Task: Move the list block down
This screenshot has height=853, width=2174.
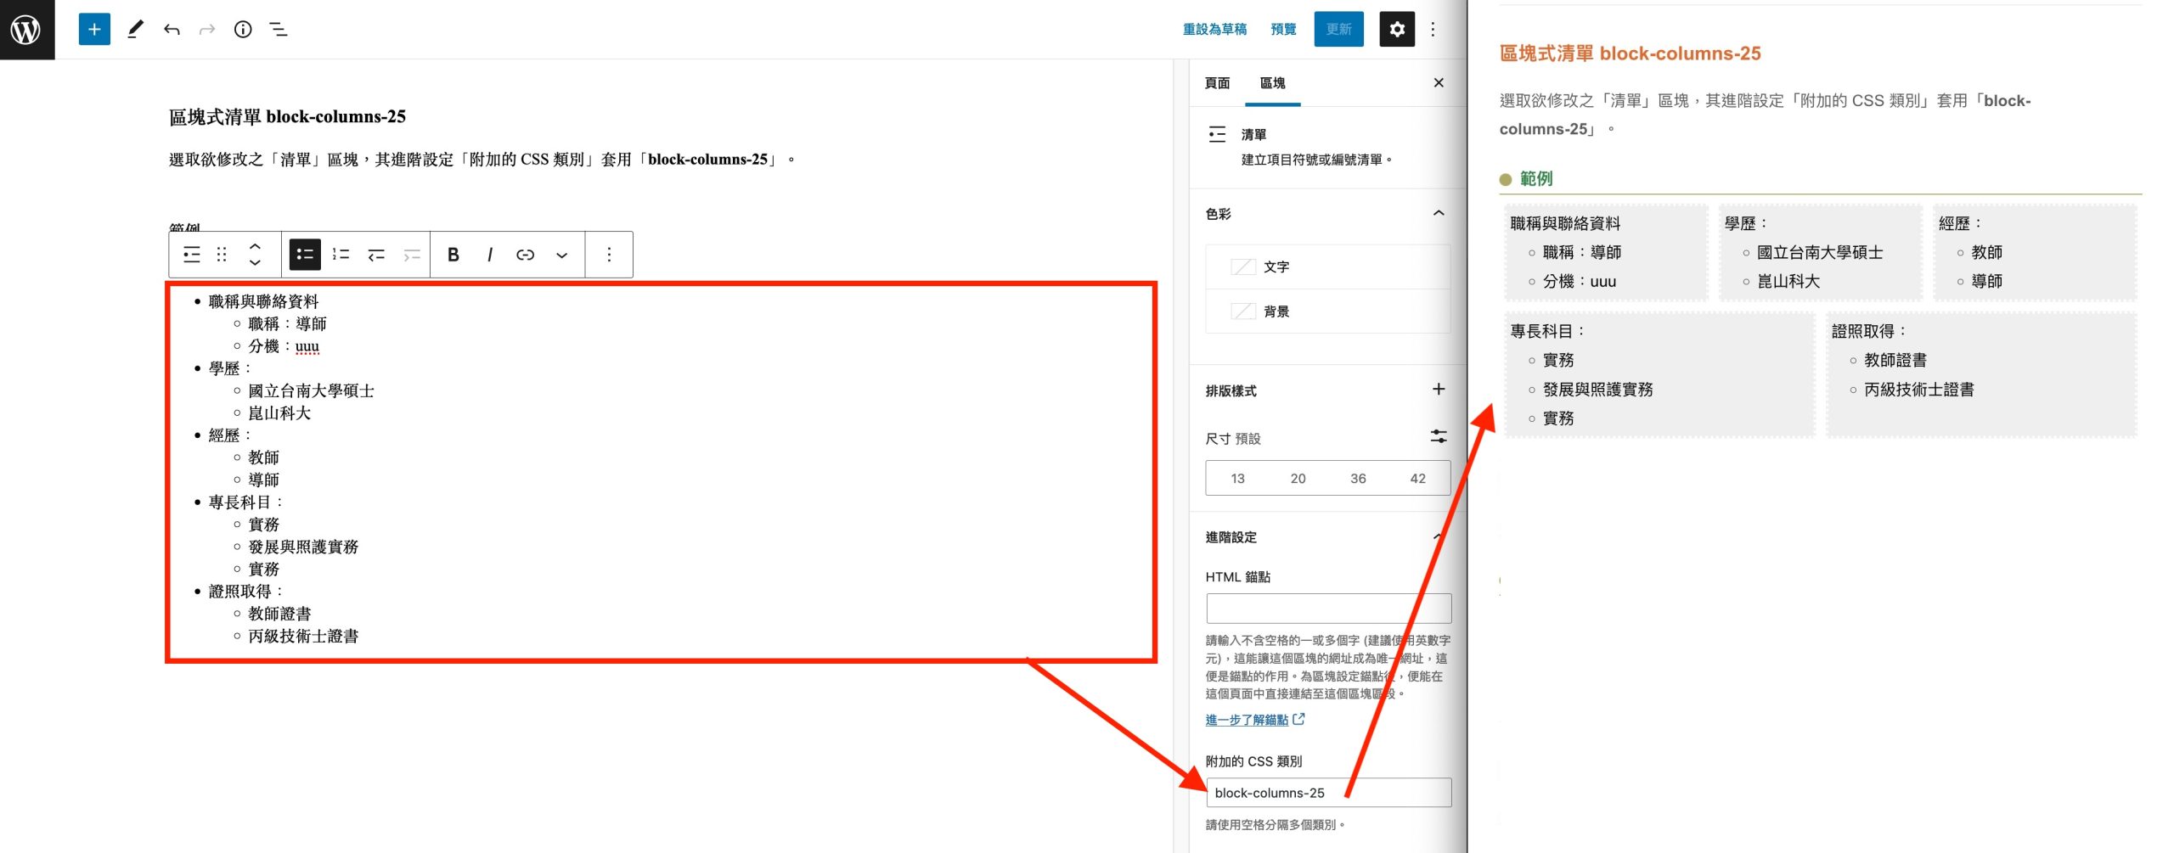Action: 255,263
